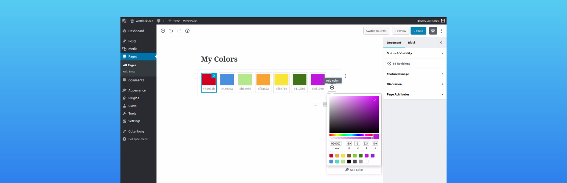
Task: Collapse the admin menu
Action: coord(138,139)
